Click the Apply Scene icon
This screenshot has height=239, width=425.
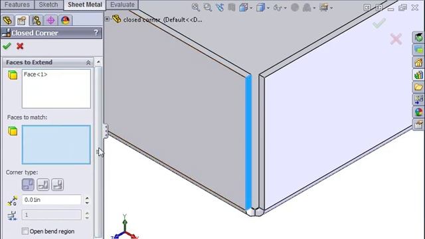pos(307,7)
